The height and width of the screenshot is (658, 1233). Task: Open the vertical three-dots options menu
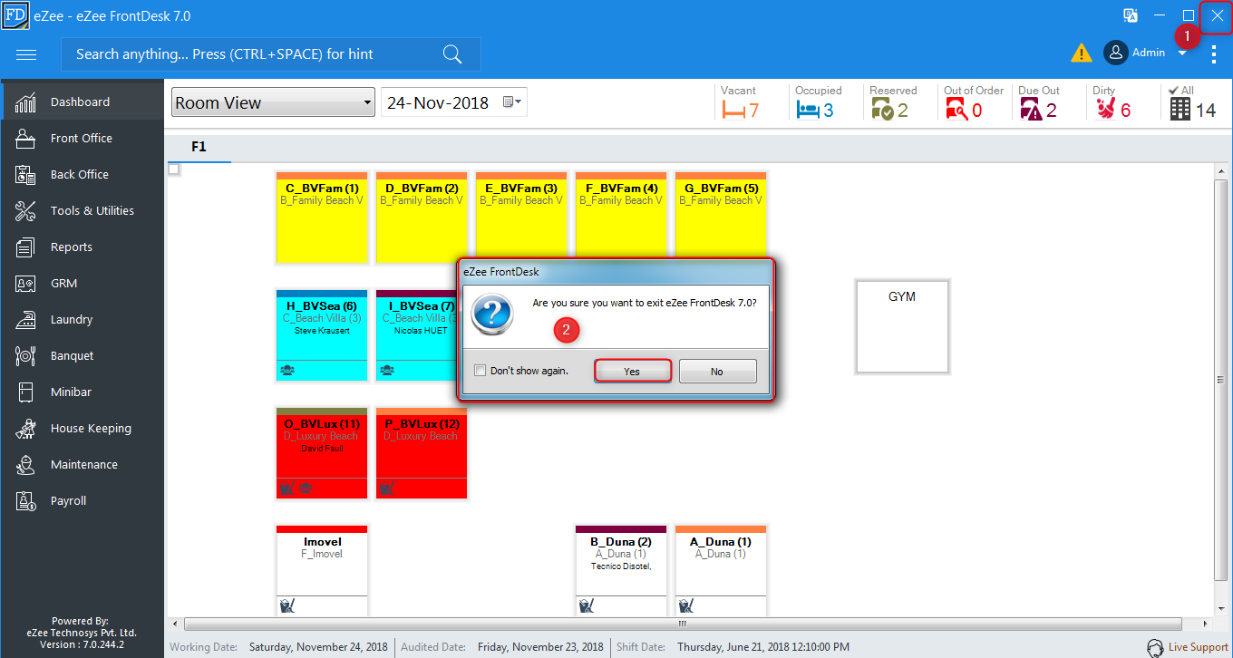[1214, 54]
